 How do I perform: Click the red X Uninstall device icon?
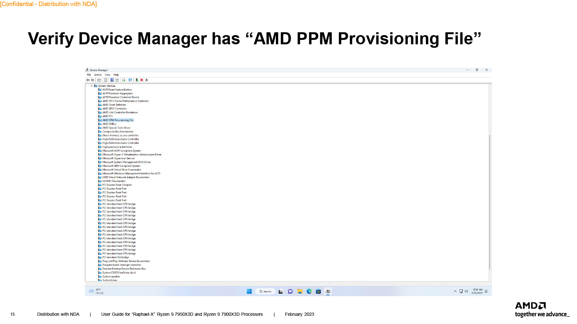pos(142,80)
